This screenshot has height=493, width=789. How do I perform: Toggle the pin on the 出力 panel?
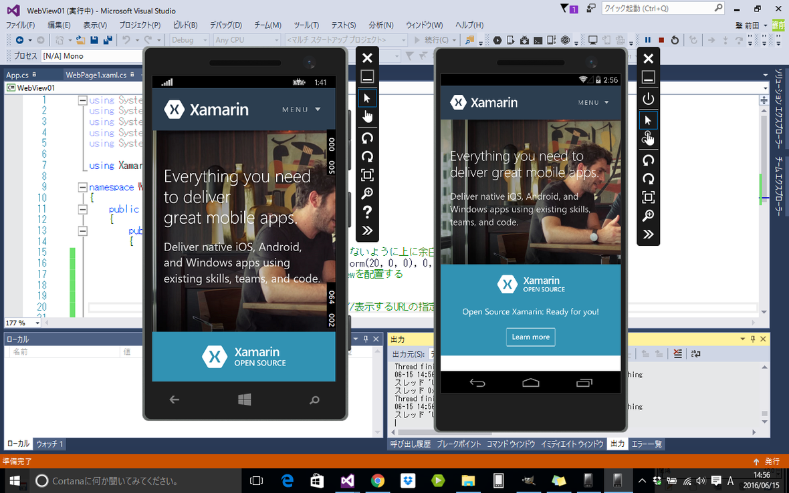(x=753, y=339)
